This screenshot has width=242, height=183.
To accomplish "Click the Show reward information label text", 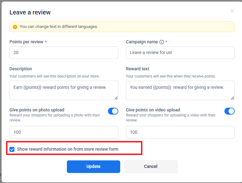I will click(x=67, y=149).
